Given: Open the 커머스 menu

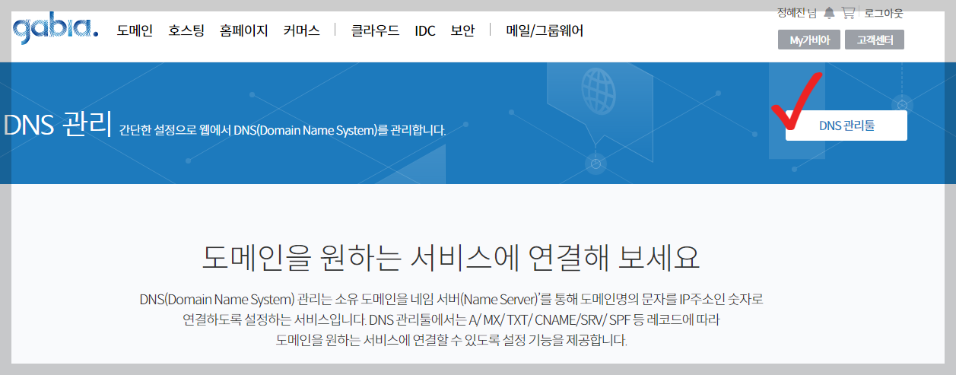Looking at the screenshot, I should point(301,31).
